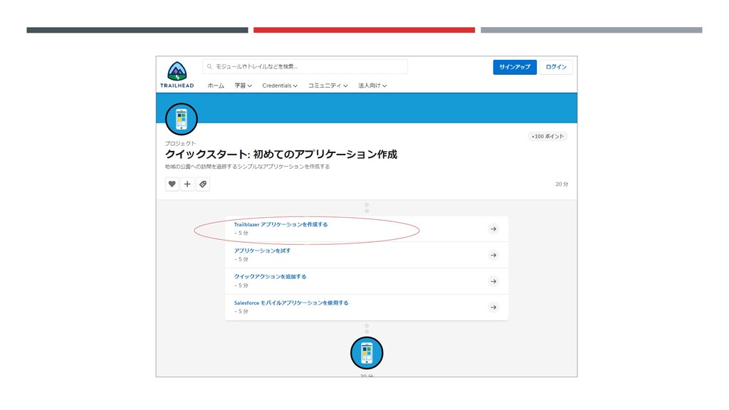This screenshot has width=729, height=410.
Task: Open arrow for Salesforce モバイルアプリケーション step
Action: [493, 307]
